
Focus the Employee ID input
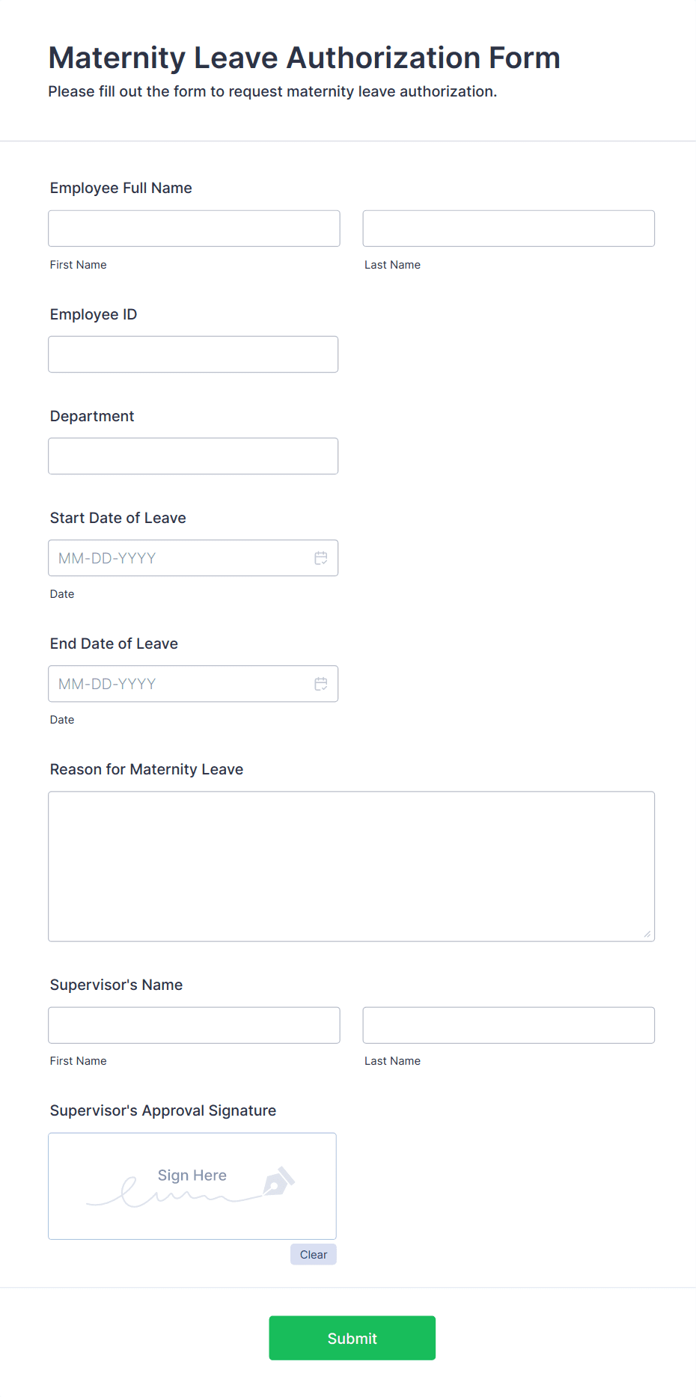193,355
